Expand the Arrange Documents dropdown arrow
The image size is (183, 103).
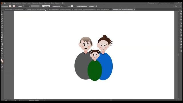65,3
